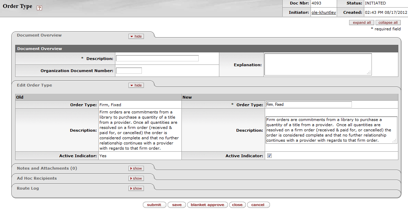Click the Document Overview Description input field
This screenshot has height=211, width=408.
point(157,58)
